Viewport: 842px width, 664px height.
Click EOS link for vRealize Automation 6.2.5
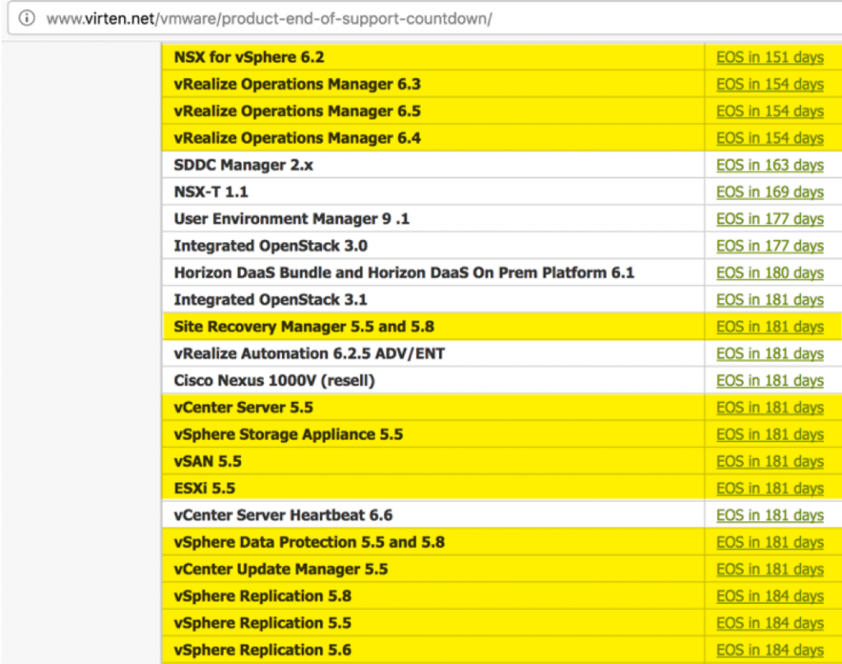click(x=770, y=353)
